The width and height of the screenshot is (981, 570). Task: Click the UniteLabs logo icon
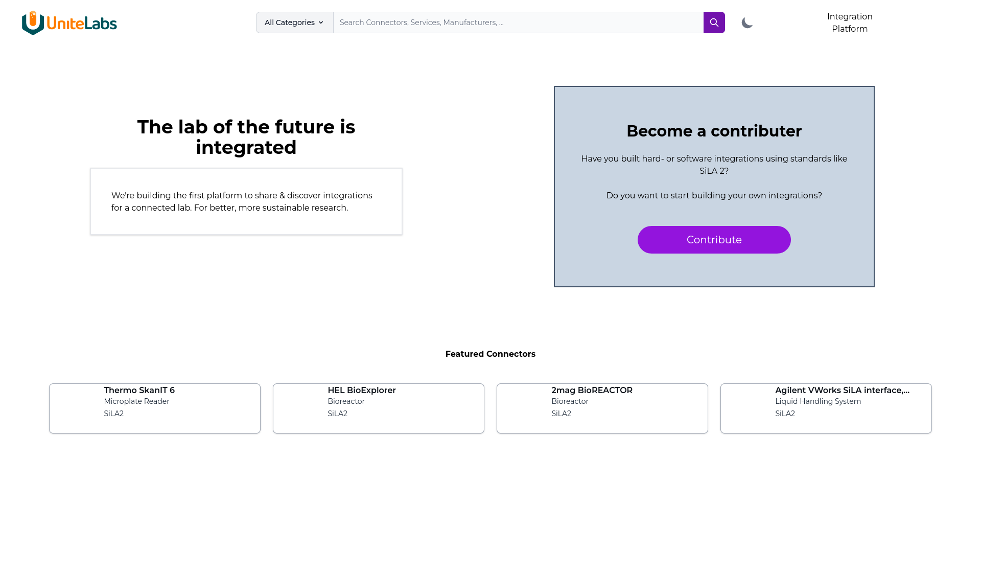(x=33, y=22)
